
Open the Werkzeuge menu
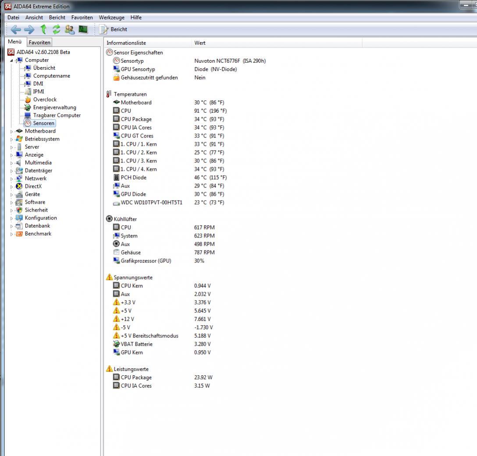coord(112,18)
